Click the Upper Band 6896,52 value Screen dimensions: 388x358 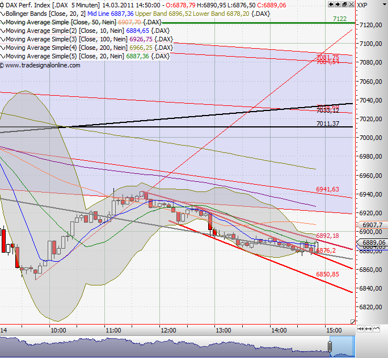[x=163, y=14]
